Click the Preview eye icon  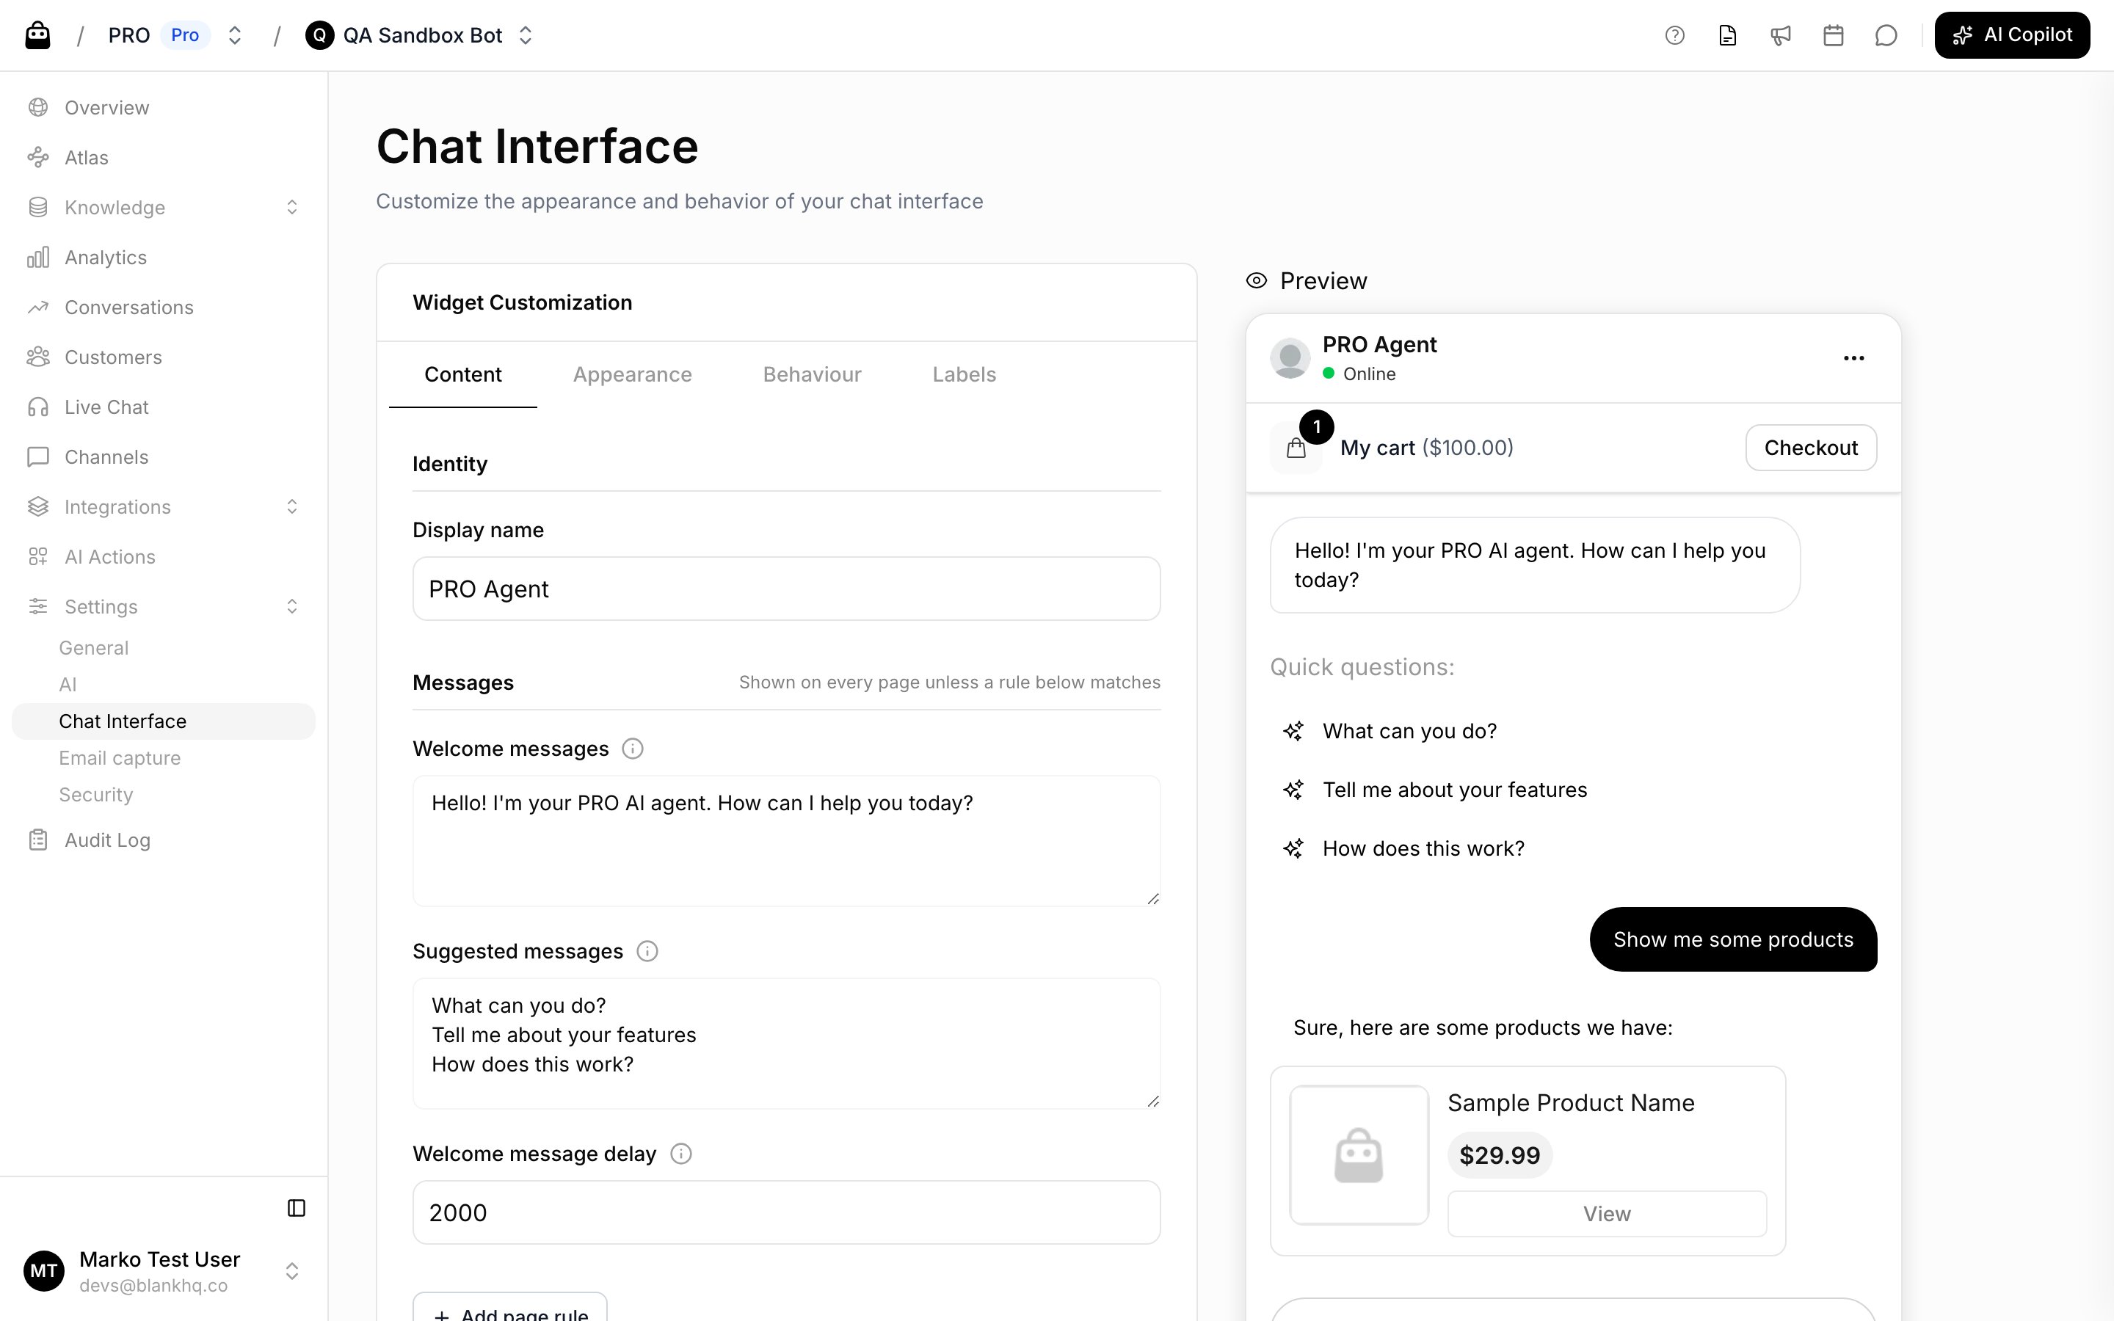pyautogui.click(x=1256, y=280)
